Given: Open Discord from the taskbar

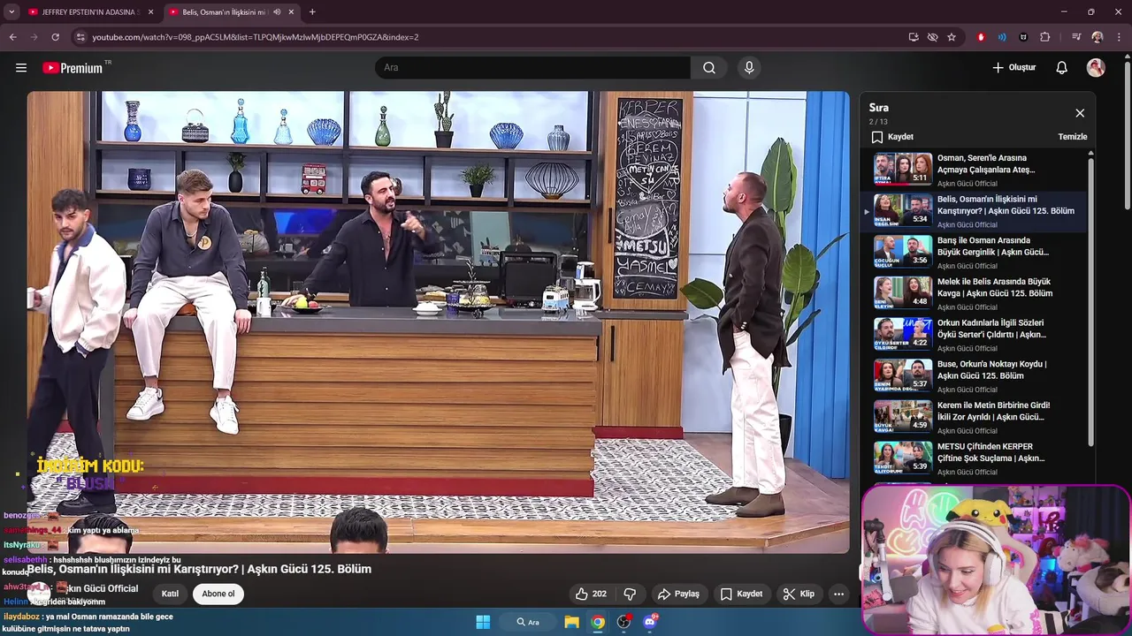Looking at the screenshot, I should click(650, 622).
